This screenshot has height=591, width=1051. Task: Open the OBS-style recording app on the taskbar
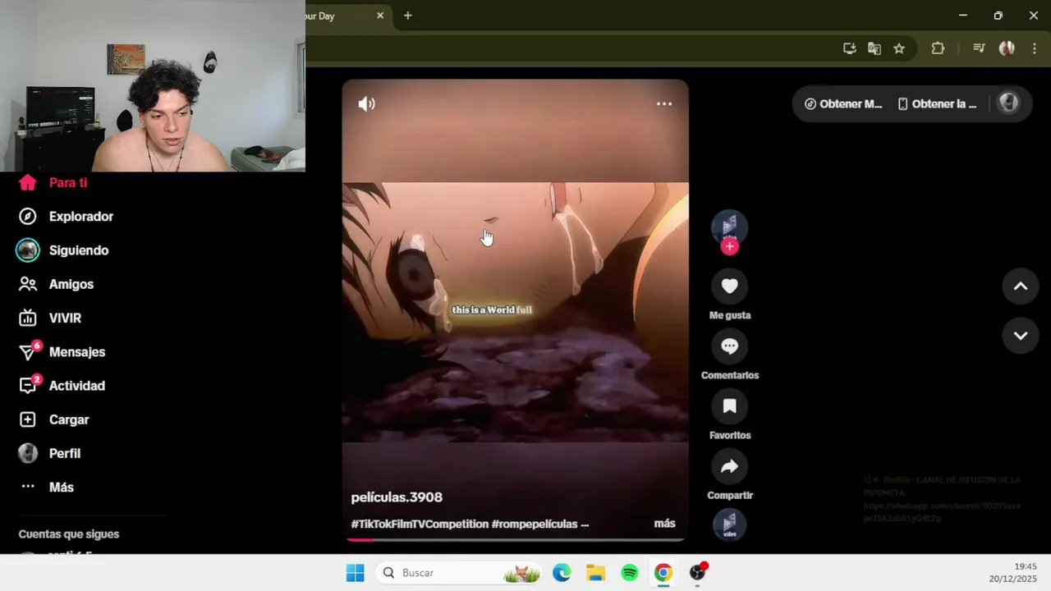pyautogui.click(x=698, y=573)
